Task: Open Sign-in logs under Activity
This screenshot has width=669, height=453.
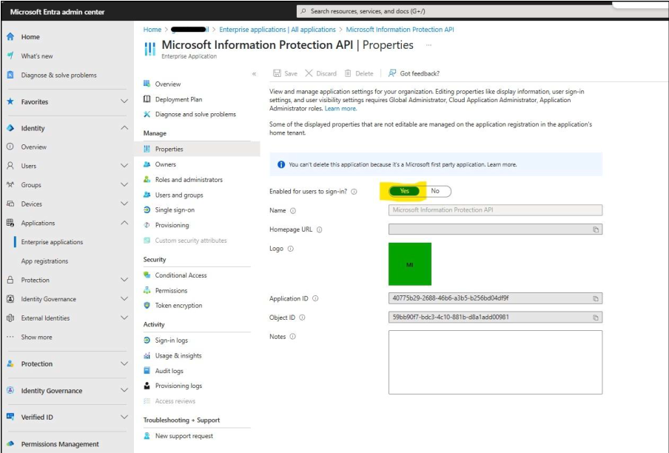Action: click(171, 340)
